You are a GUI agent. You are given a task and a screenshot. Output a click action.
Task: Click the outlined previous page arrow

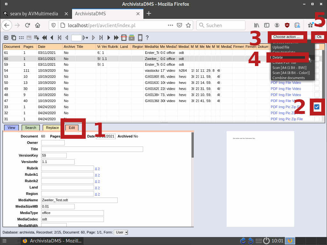point(67,38)
